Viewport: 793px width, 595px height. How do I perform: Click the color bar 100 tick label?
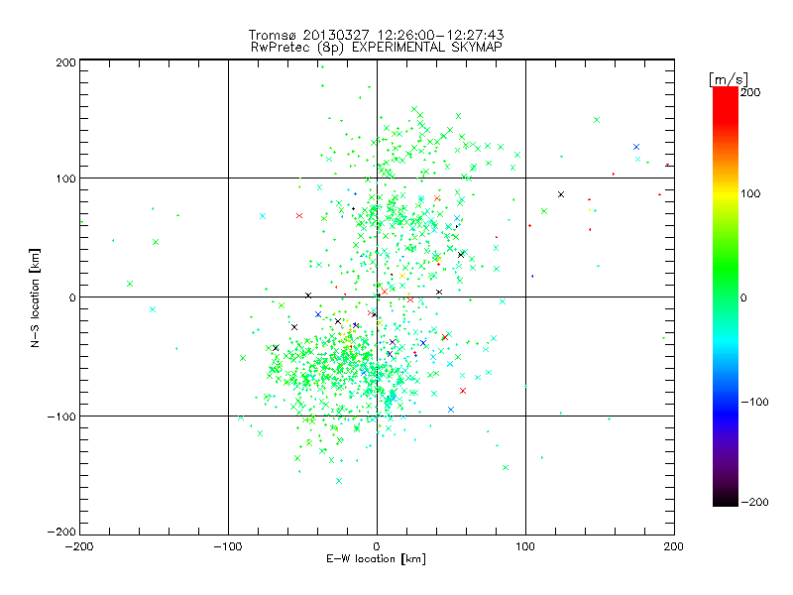click(750, 193)
